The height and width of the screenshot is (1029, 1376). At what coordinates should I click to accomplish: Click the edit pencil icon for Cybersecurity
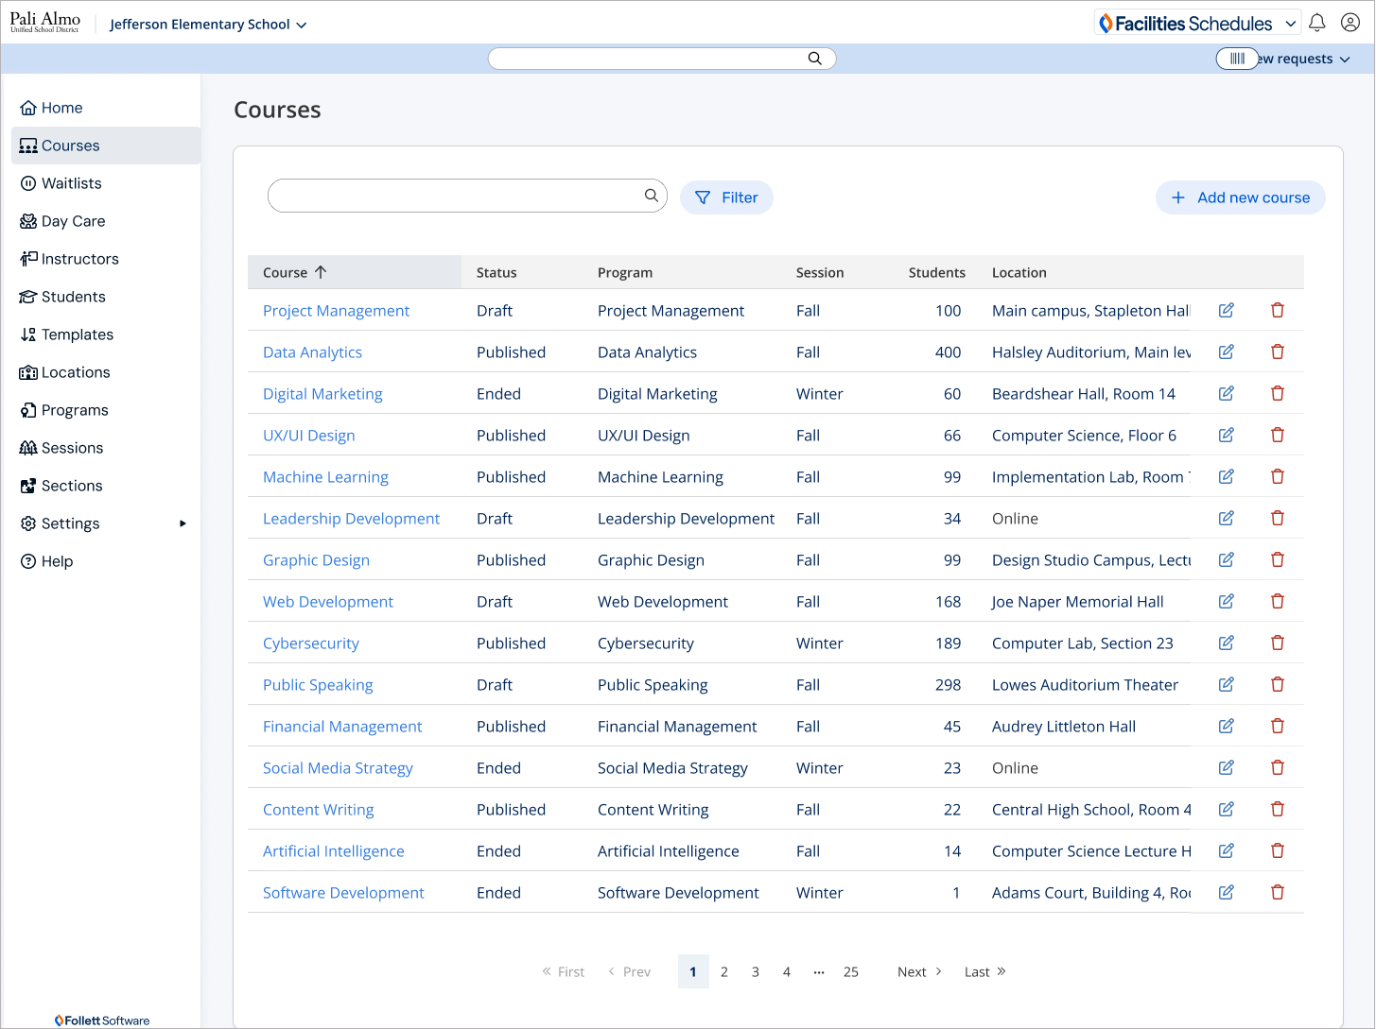1226,643
